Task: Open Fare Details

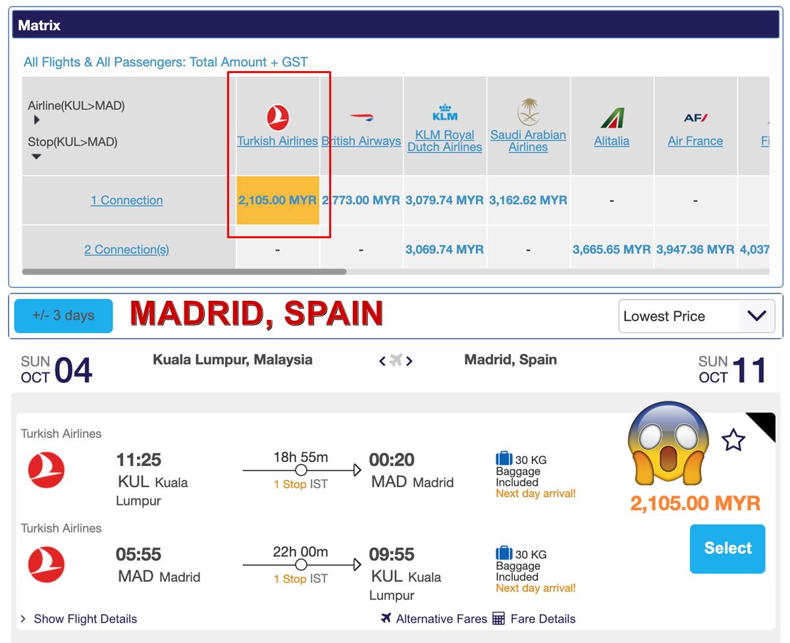Action: click(x=543, y=619)
